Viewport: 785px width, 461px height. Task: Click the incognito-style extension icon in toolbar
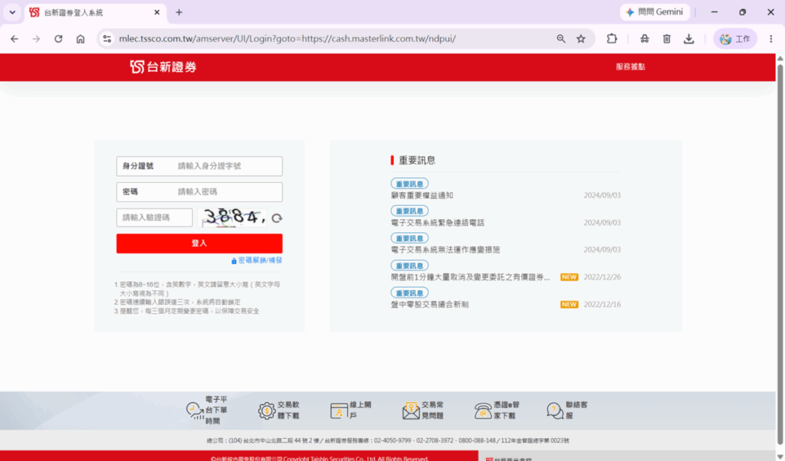(644, 38)
